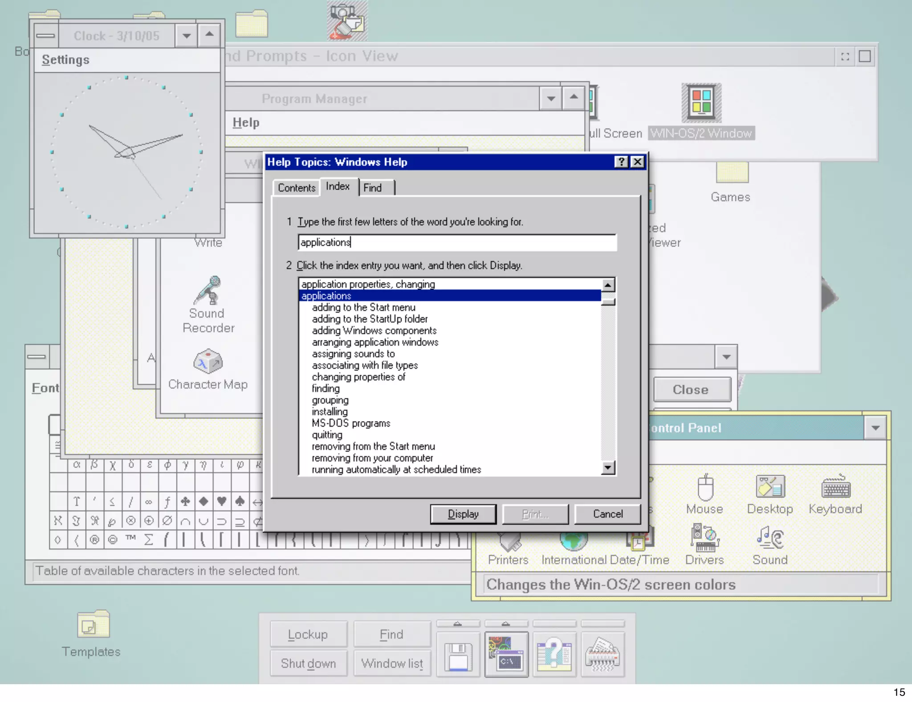Screen dimensions: 912x702
Task: Click the question mark help button in the title bar
Action: [621, 162]
